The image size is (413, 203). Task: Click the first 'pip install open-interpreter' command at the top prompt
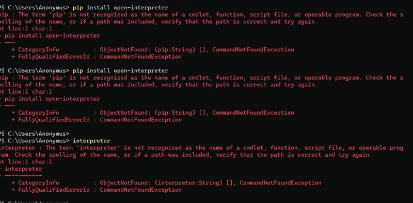(120, 8)
